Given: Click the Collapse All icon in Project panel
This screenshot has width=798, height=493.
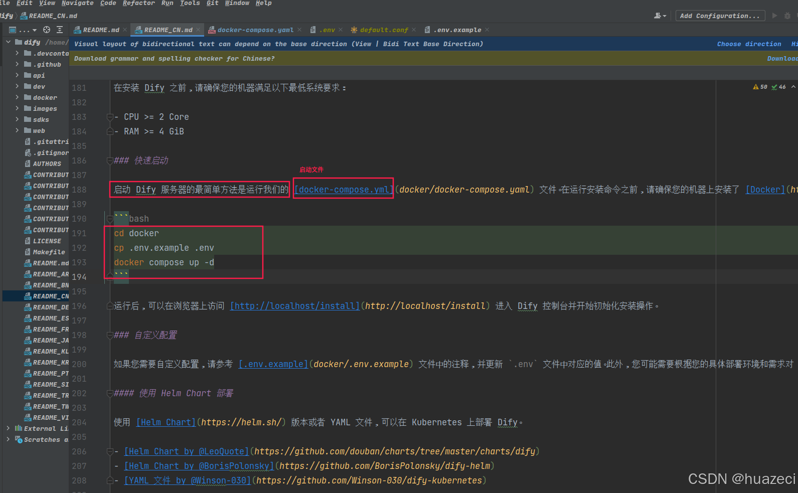Looking at the screenshot, I should pos(60,30).
